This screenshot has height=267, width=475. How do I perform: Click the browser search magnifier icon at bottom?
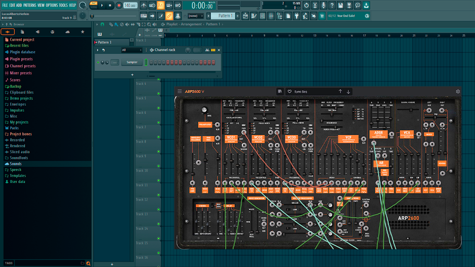tap(88, 263)
